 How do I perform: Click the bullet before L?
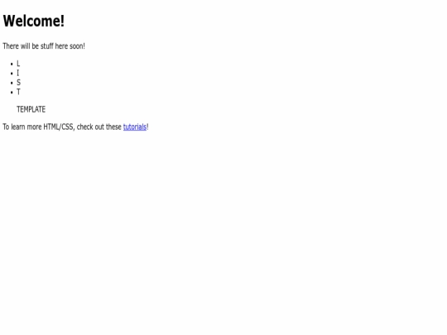coord(12,64)
